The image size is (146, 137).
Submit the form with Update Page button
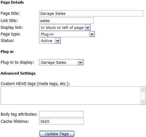click(57, 134)
